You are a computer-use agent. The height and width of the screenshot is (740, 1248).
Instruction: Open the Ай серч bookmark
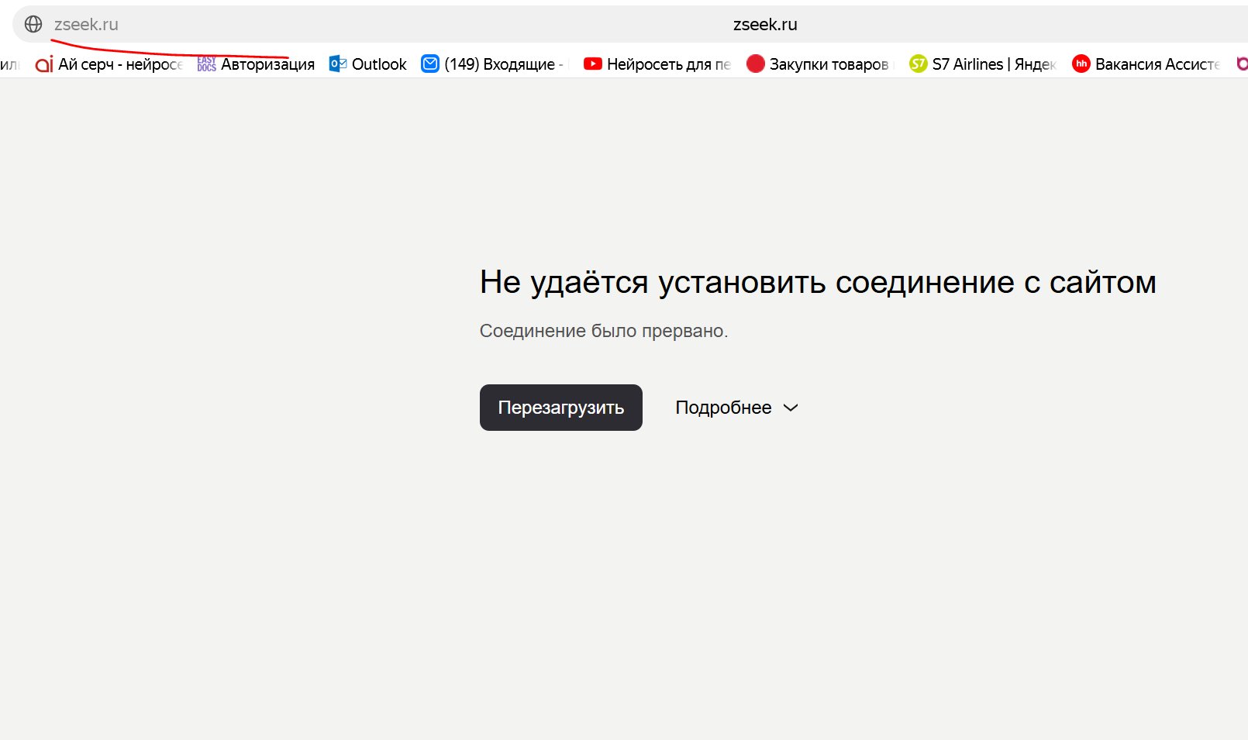[109, 64]
